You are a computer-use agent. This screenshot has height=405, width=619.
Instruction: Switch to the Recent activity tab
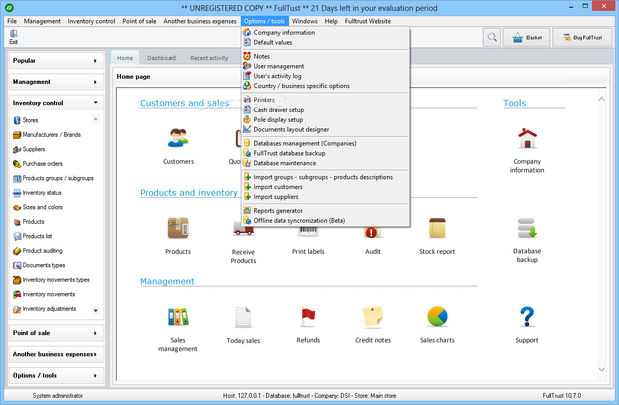(x=209, y=58)
